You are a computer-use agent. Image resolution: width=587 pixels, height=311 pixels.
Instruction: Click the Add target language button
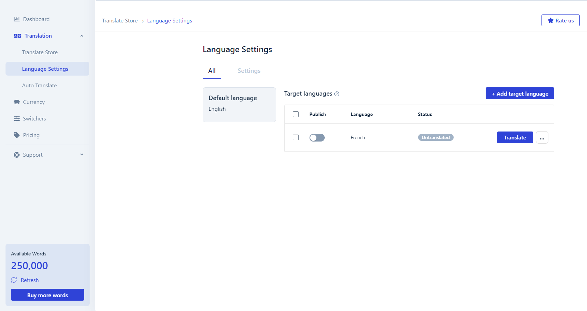pyautogui.click(x=520, y=93)
